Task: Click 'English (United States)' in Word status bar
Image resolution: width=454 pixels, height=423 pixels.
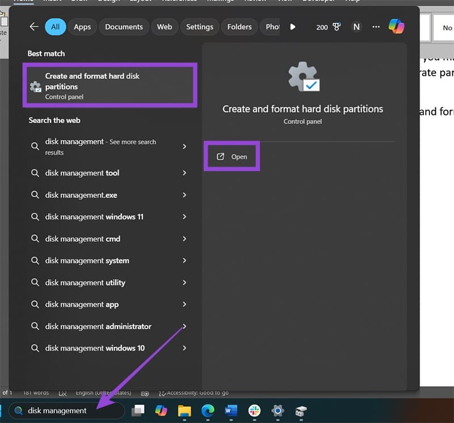Action: 103,393
